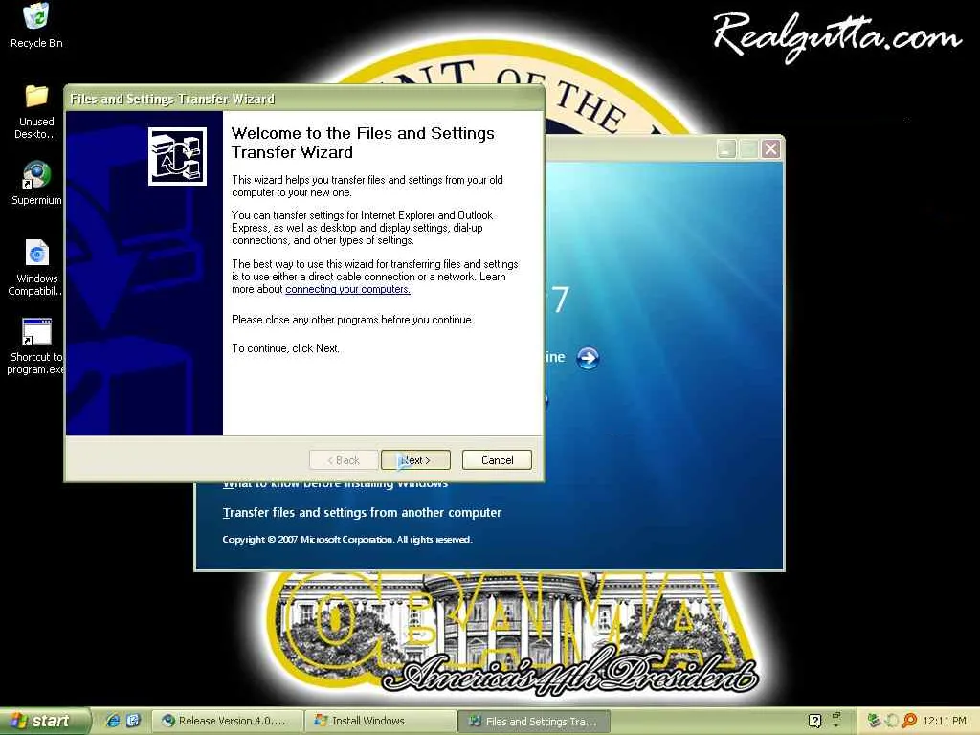Screen dimensions: 980x735
Task: Select Files and Settings Transfer taskbar item
Action: (534, 721)
